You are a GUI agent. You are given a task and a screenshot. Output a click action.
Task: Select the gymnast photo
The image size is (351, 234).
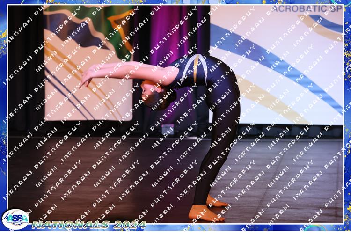(x=175, y=114)
